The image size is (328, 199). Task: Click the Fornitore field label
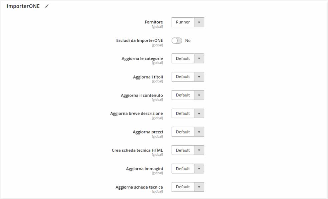[x=154, y=22]
